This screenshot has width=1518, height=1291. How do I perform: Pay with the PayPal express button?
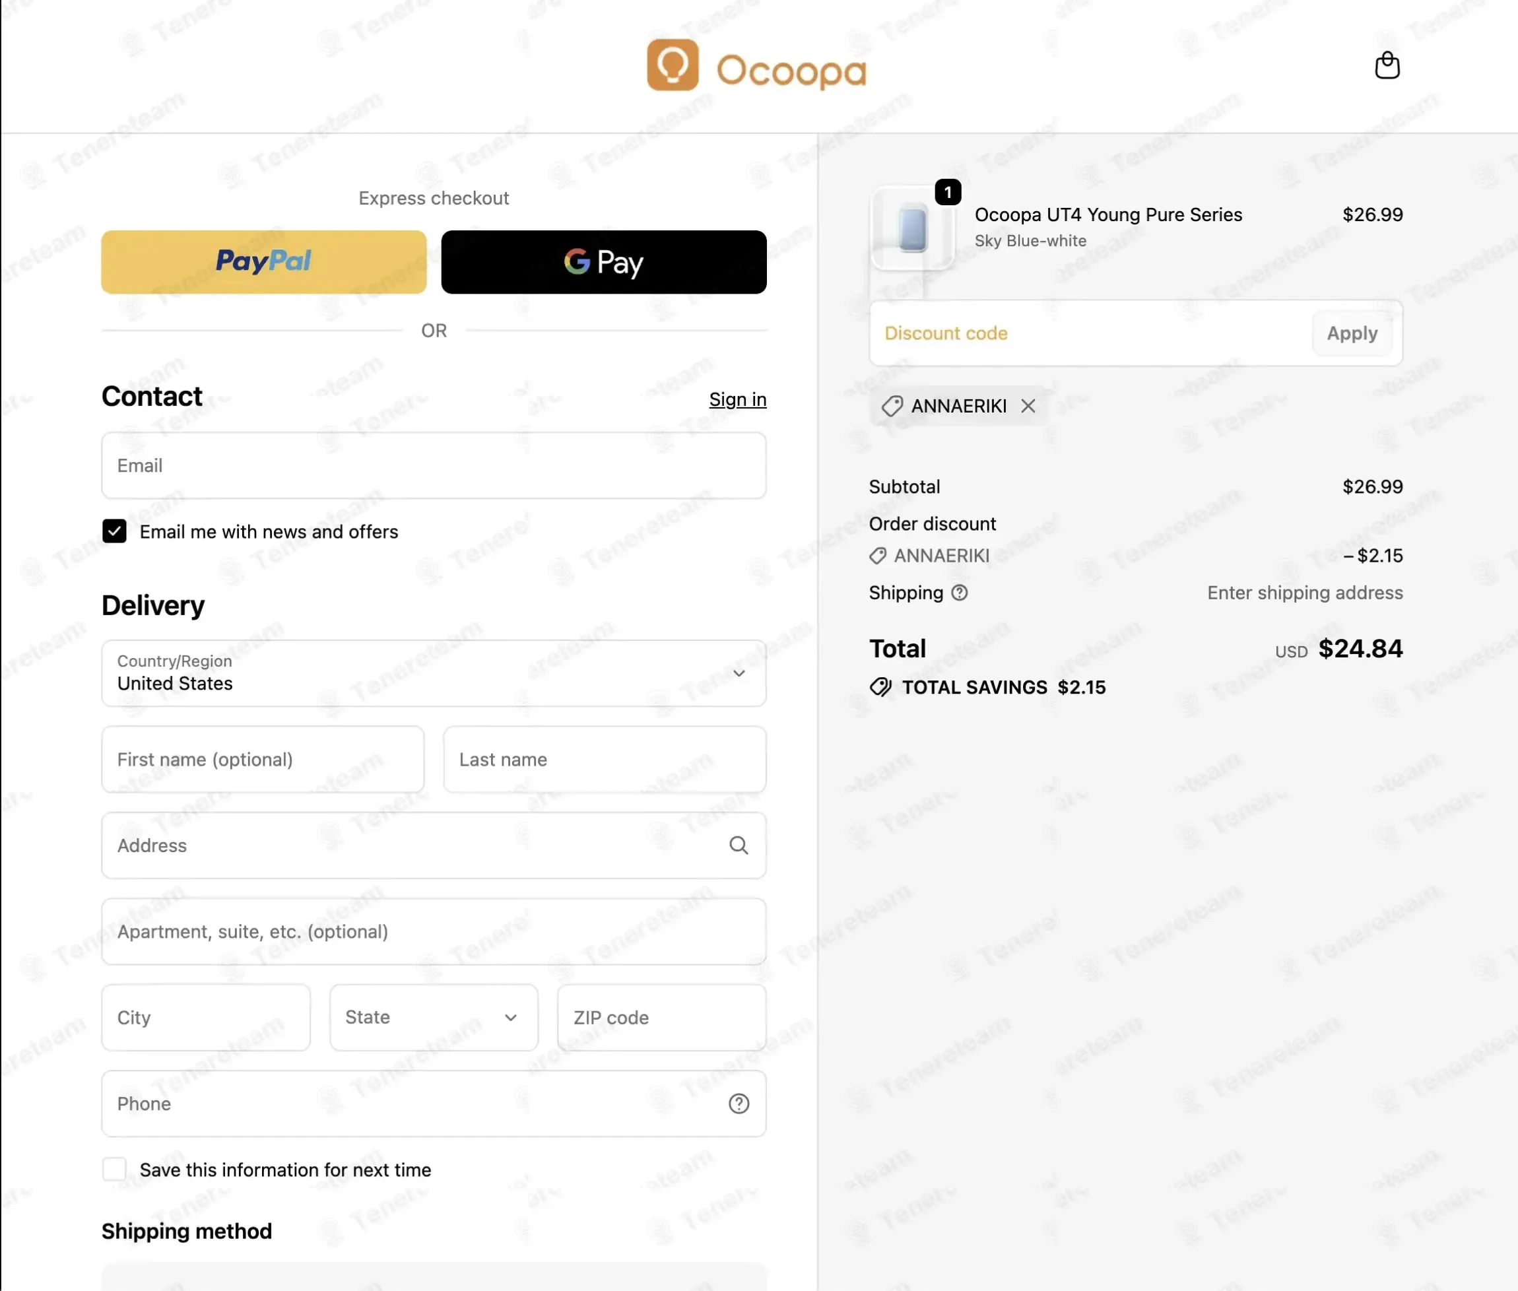pos(263,262)
